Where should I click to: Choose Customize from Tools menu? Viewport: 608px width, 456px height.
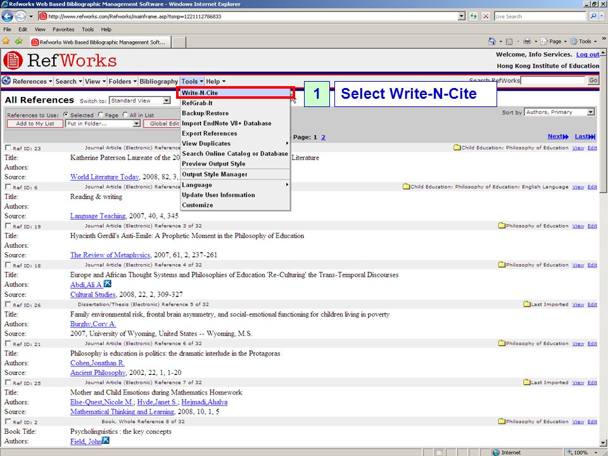[x=236, y=205]
